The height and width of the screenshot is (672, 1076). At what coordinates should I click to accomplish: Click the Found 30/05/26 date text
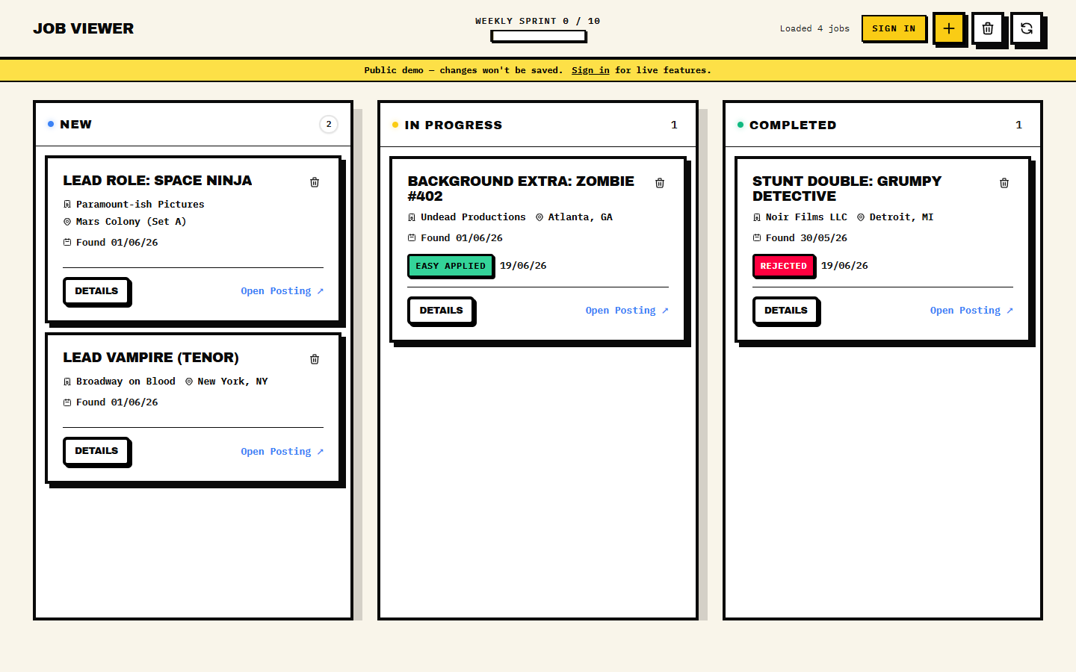pos(806,238)
